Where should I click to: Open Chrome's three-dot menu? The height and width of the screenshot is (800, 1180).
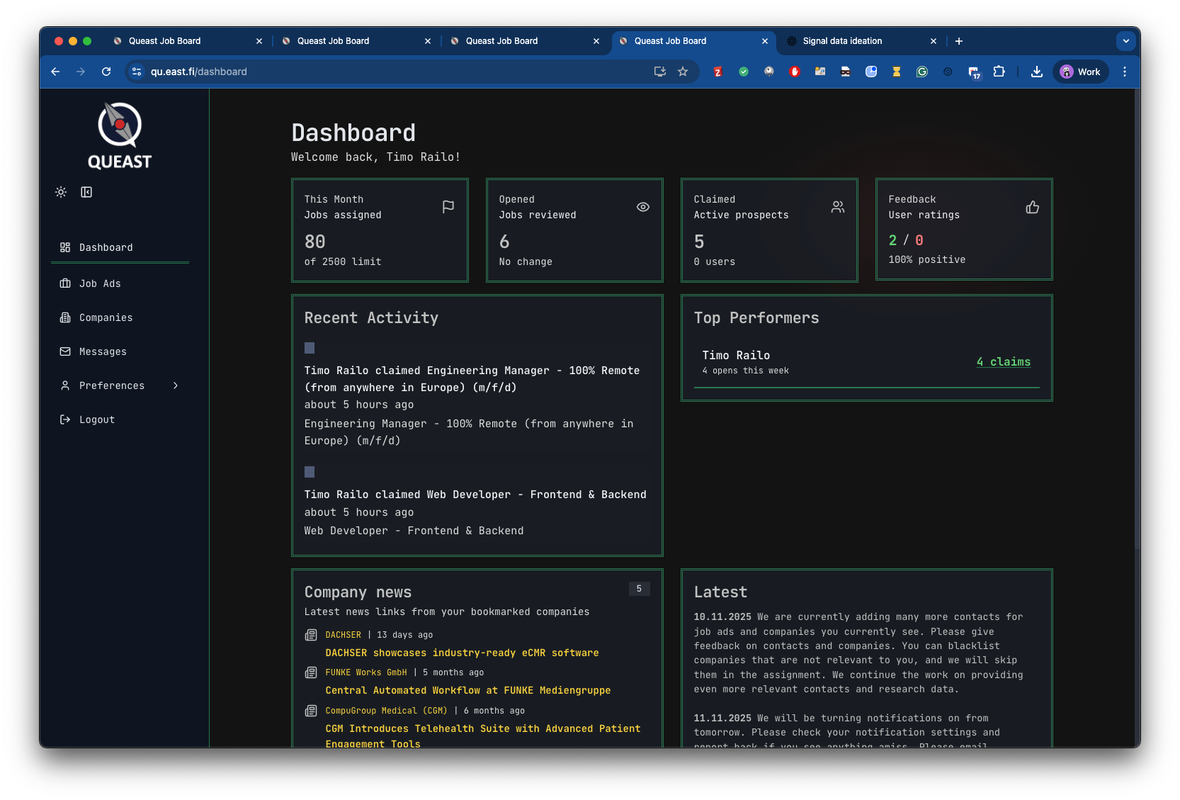[1124, 72]
